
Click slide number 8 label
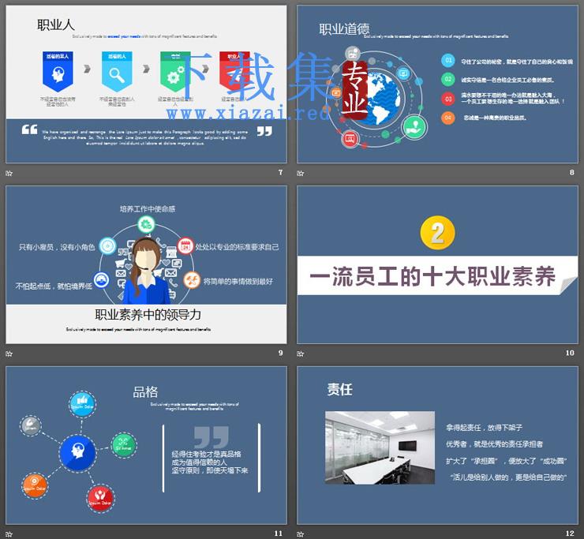click(x=571, y=172)
